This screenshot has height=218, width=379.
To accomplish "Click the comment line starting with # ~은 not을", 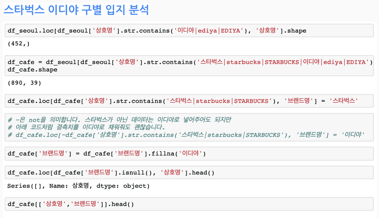I will pos(119,119).
